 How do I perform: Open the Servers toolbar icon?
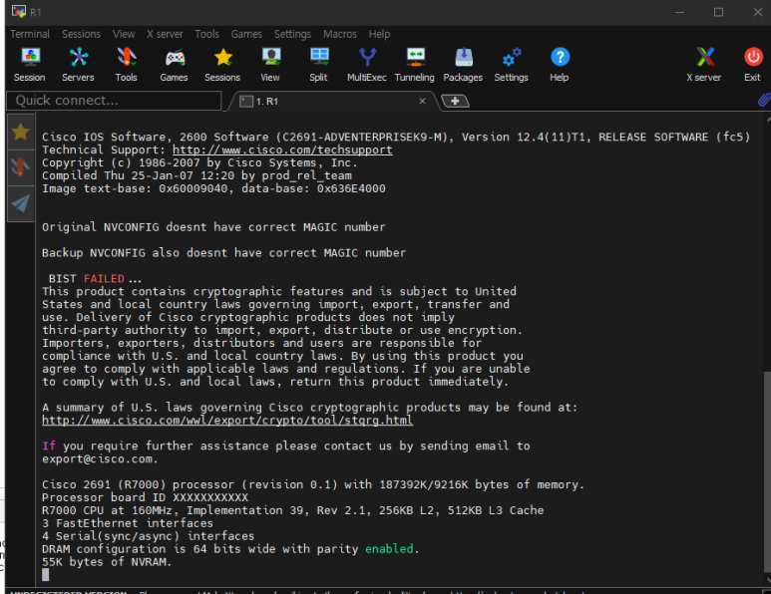tap(78, 64)
